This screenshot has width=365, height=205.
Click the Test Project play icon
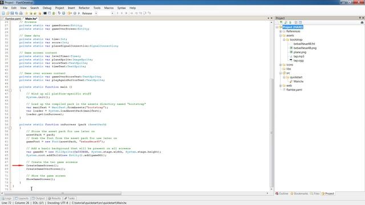79,13
